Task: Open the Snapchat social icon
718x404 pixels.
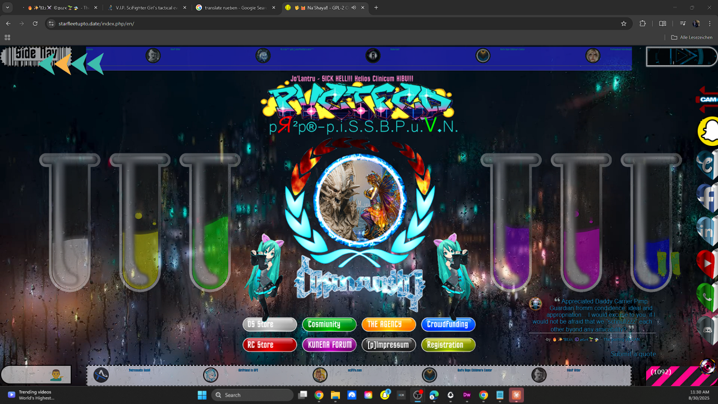Action: [x=708, y=131]
